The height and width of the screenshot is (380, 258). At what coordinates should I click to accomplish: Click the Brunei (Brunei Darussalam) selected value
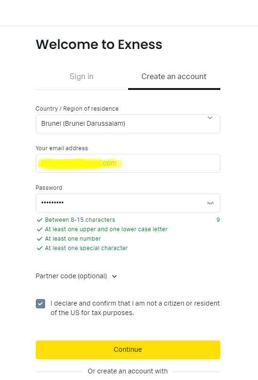pyautogui.click(x=83, y=123)
